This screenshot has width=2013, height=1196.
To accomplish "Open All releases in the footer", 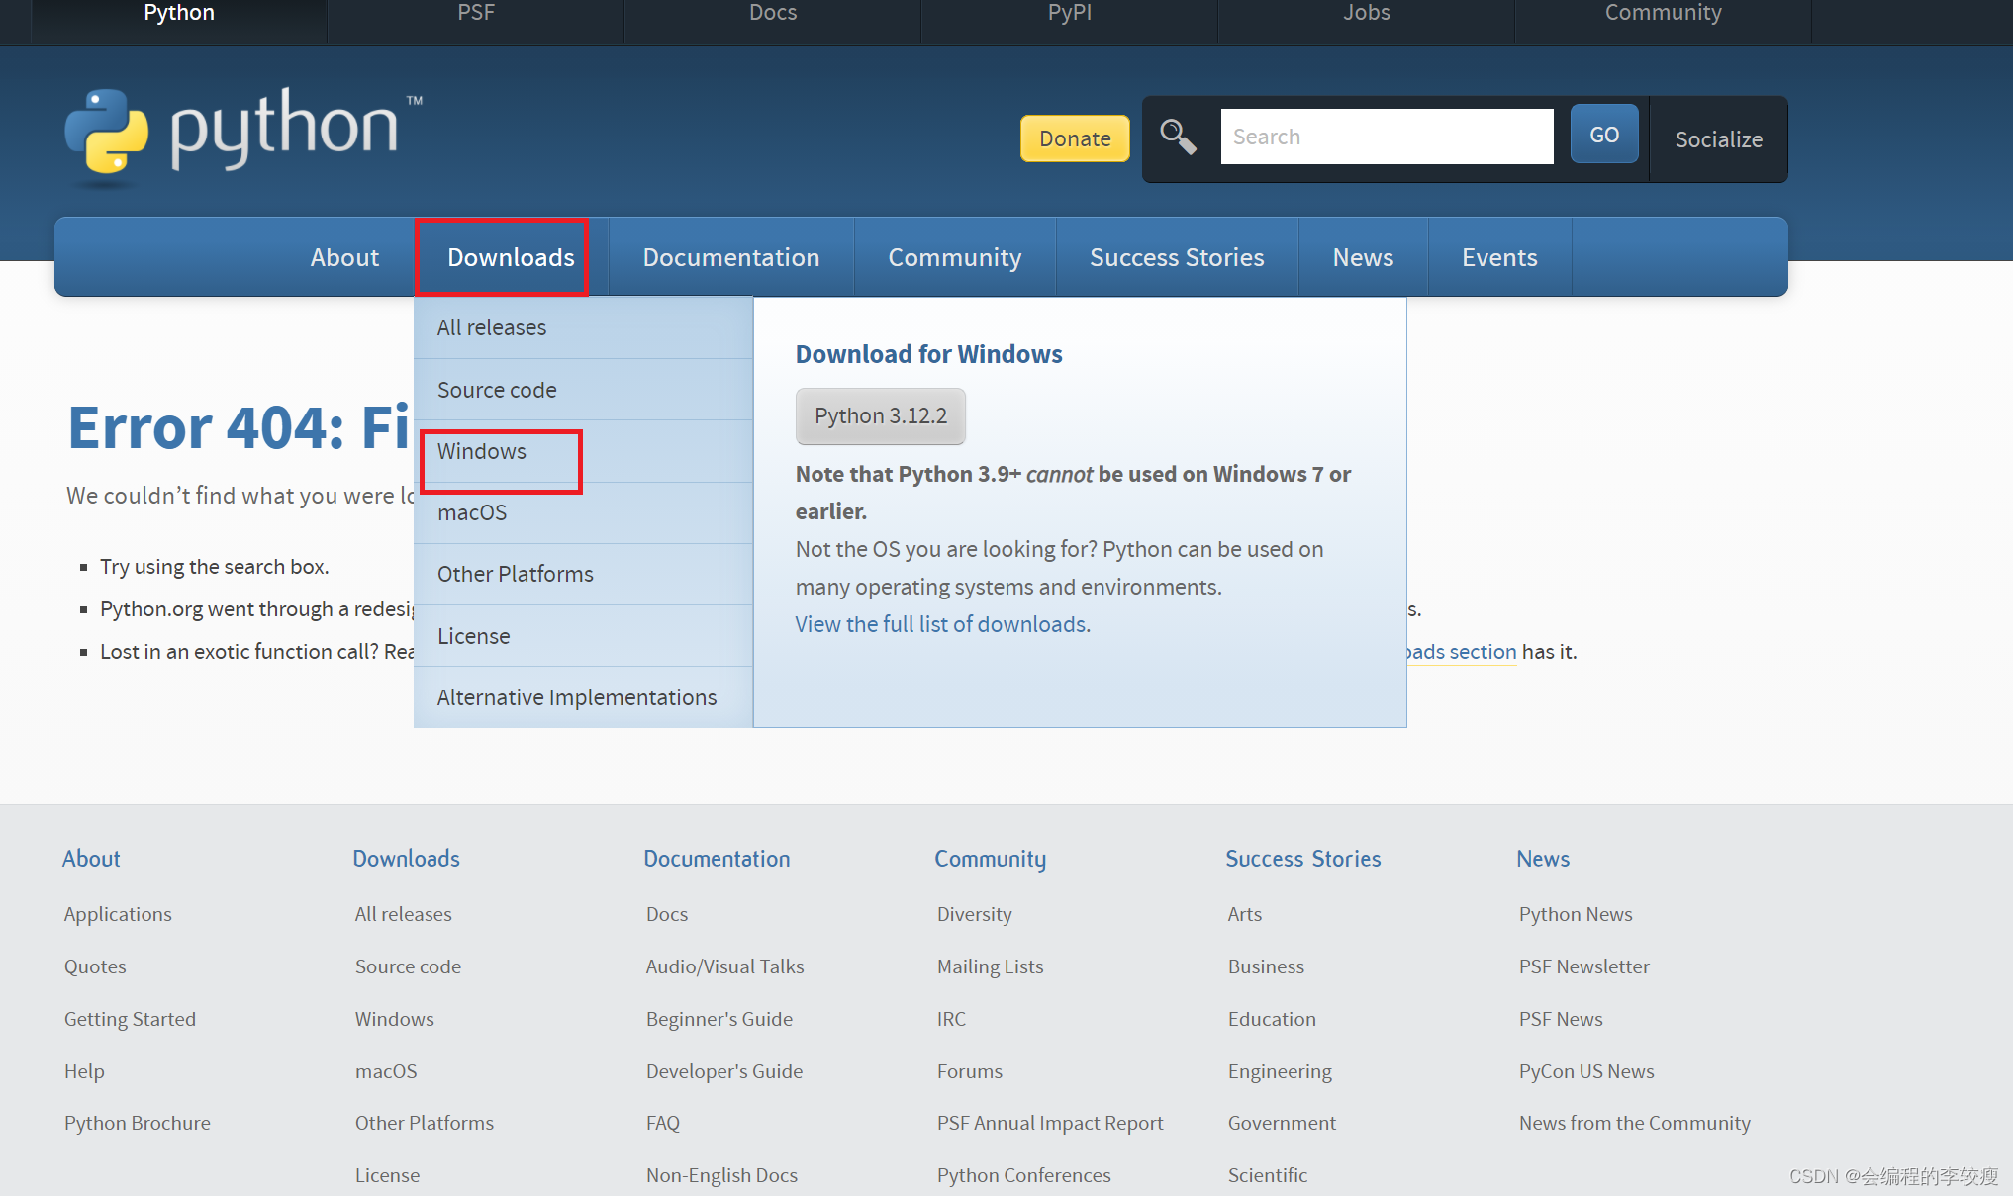I will pos(404,914).
